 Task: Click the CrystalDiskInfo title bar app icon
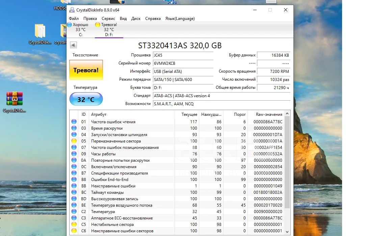(72, 10)
